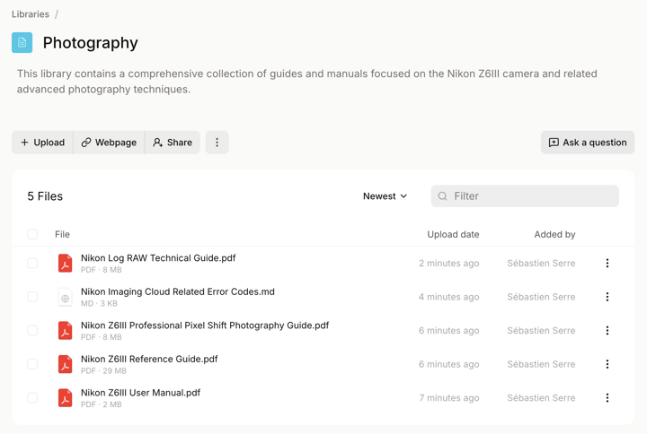Click the MD · 3 KB size label
Image resolution: width=647 pixels, height=434 pixels.
click(99, 303)
